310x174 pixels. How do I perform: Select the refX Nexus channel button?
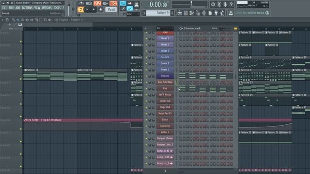[165, 95]
